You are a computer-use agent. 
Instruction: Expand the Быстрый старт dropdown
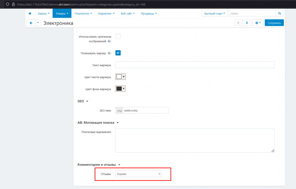(215, 13)
